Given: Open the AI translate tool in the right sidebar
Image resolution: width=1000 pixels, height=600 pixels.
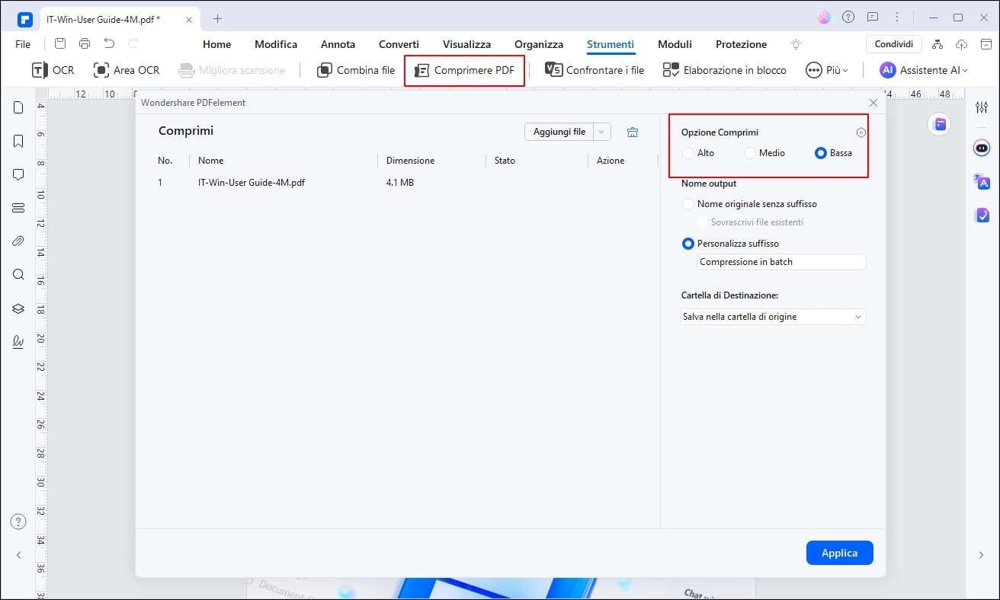Looking at the screenshot, I should coord(982,181).
